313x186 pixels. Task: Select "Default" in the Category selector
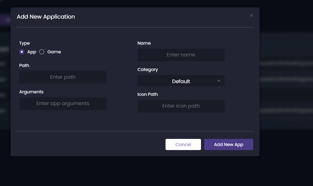coord(181,81)
